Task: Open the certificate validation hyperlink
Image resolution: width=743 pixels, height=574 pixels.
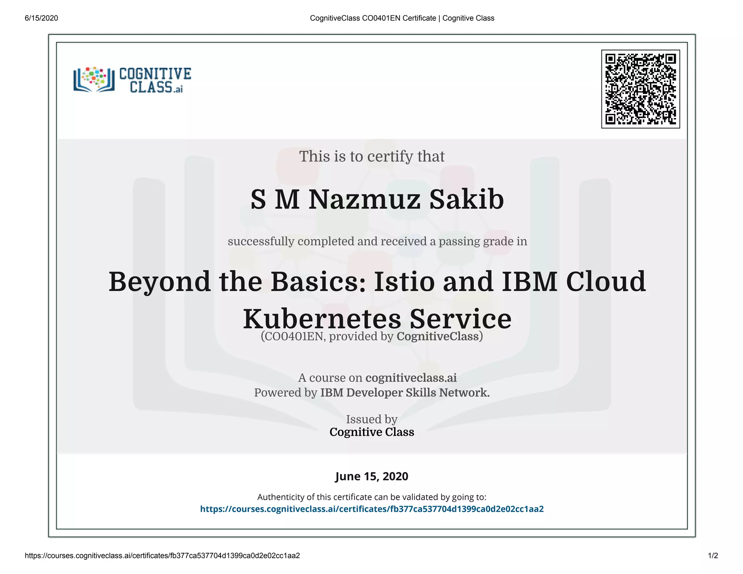Action: [x=371, y=509]
